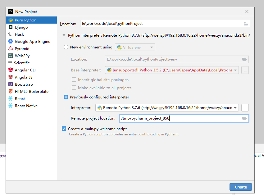Toggle Make available to all projects checkbox

(x=74, y=88)
